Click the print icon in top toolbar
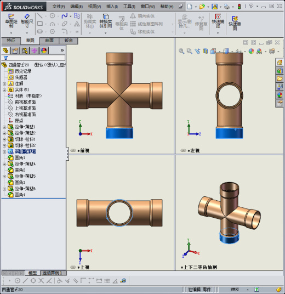285x294 pixels. (x=227, y=7)
